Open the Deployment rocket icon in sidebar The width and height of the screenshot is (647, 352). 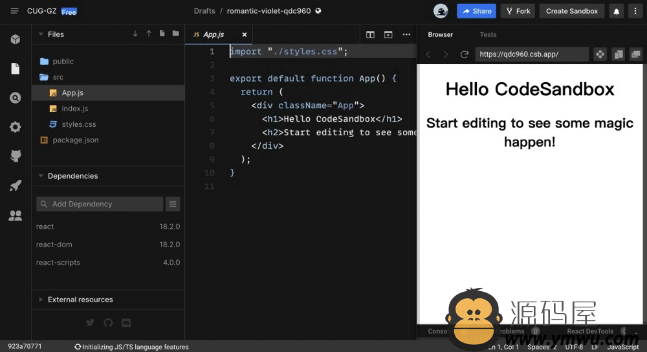16,186
